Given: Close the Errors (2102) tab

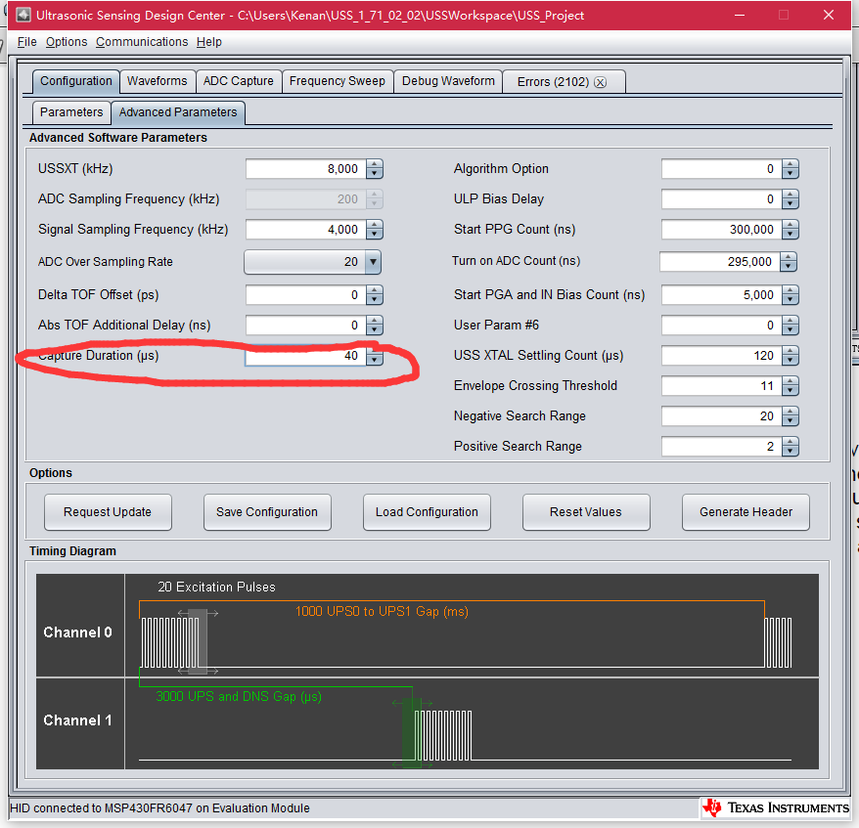Looking at the screenshot, I should pyautogui.click(x=601, y=82).
